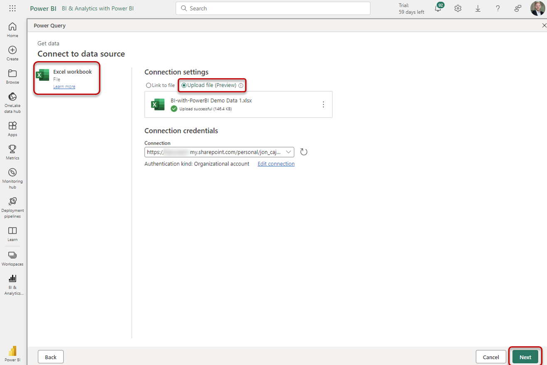This screenshot has height=365, width=547.
Task: Go to Home in sidebar
Action: [x=12, y=30]
